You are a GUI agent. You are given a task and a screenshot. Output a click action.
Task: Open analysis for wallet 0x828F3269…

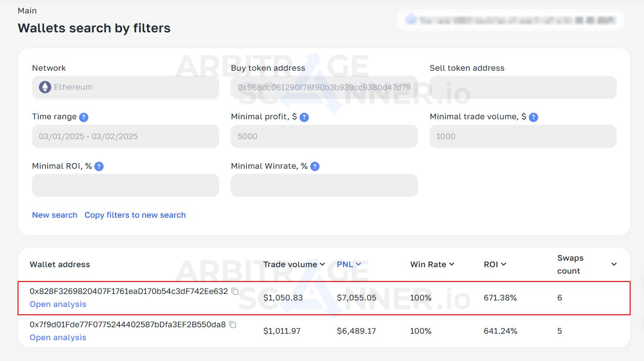(x=58, y=304)
